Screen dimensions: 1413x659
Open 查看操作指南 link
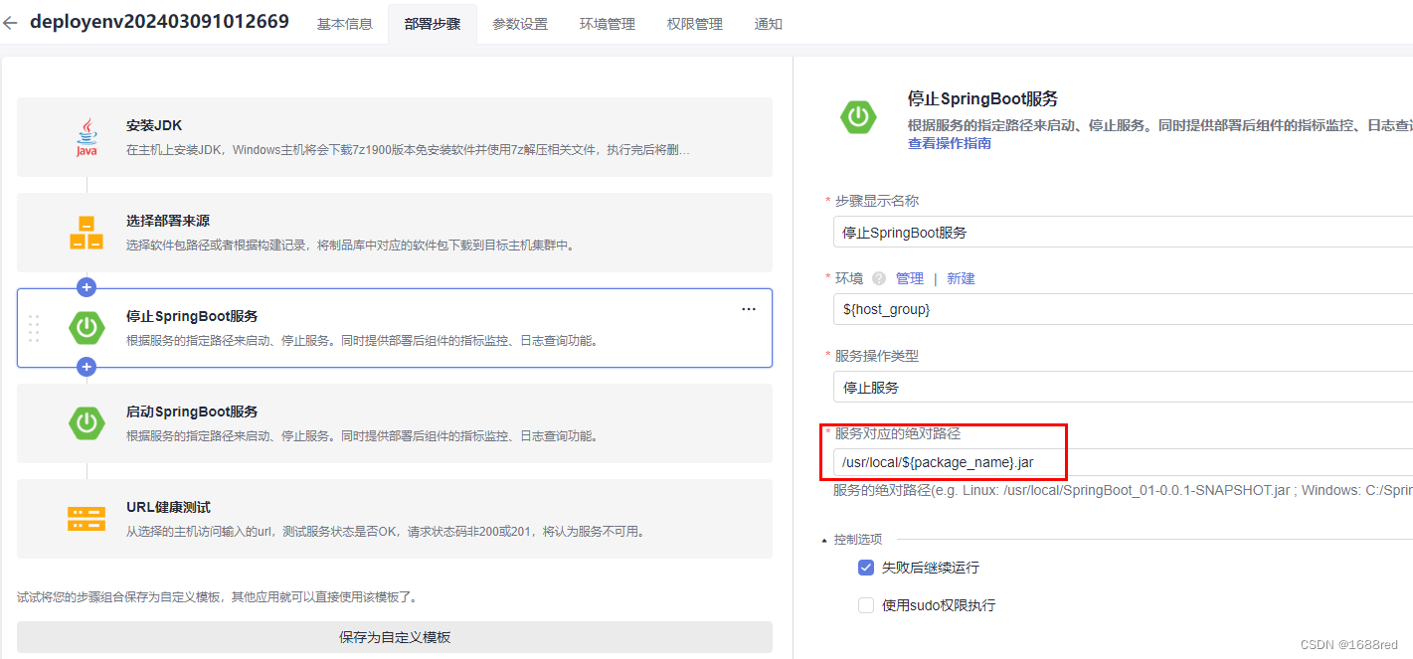(x=949, y=143)
